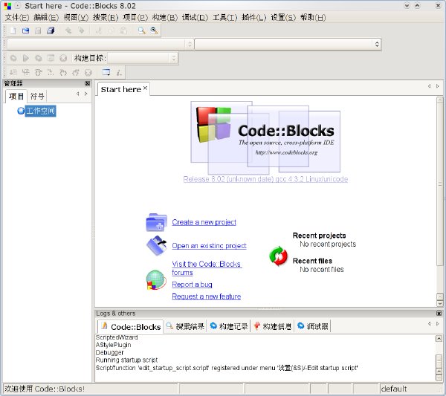Click the Build and run icon
446x396 pixels.
coord(38,58)
